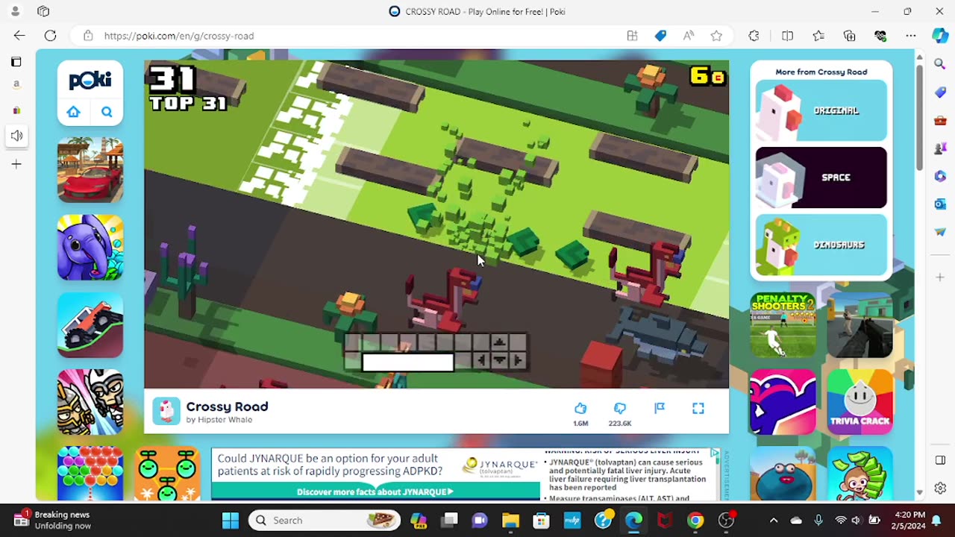Open favorites list icon

818,36
